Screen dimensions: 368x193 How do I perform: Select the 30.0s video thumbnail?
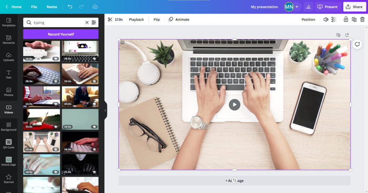80,96
